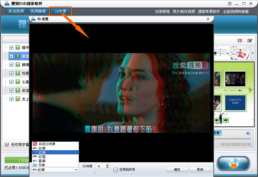This screenshot has height=177, width=258.
Task: Toggle checkbox for the 史上 video row
Action: (11, 99)
